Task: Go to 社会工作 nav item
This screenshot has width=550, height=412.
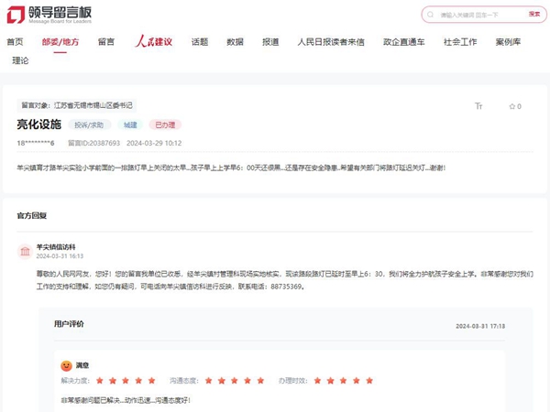Action: [x=460, y=42]
